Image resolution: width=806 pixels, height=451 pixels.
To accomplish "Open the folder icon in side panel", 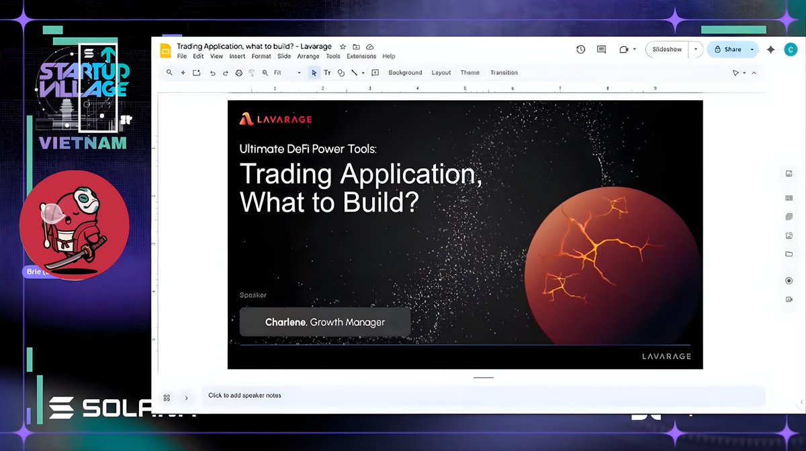I will coord(789,254).
